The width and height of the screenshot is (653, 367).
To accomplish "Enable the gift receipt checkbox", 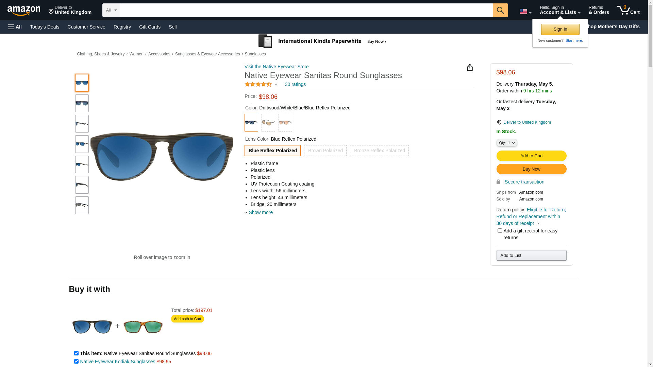I will point(500,231).
